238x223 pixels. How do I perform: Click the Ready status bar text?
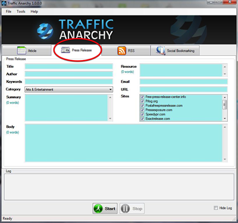click(x=7, y=218)
